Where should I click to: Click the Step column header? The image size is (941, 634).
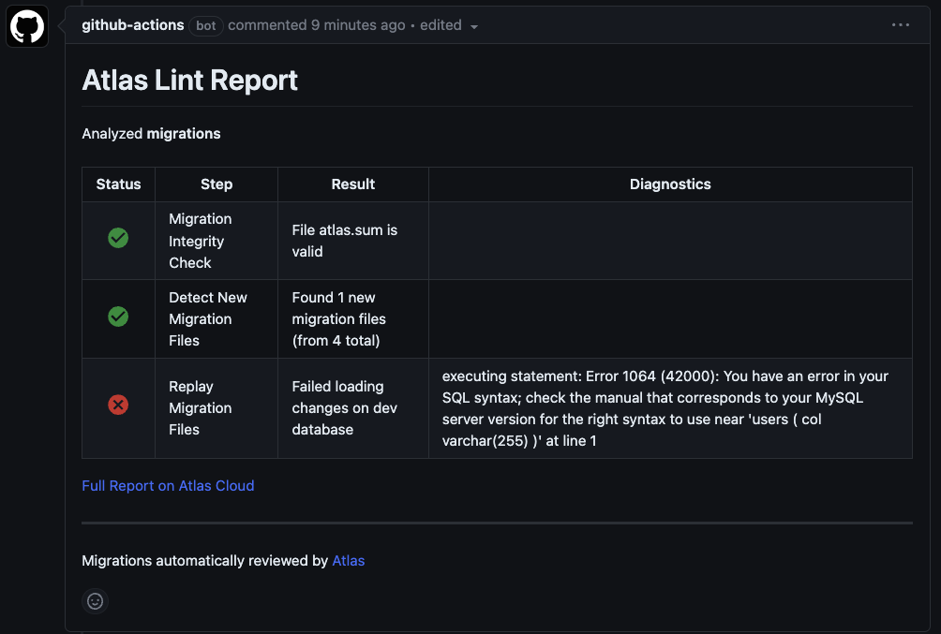[x=217, y=184]
